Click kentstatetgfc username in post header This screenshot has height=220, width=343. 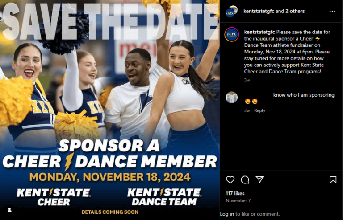coord(259,11)
